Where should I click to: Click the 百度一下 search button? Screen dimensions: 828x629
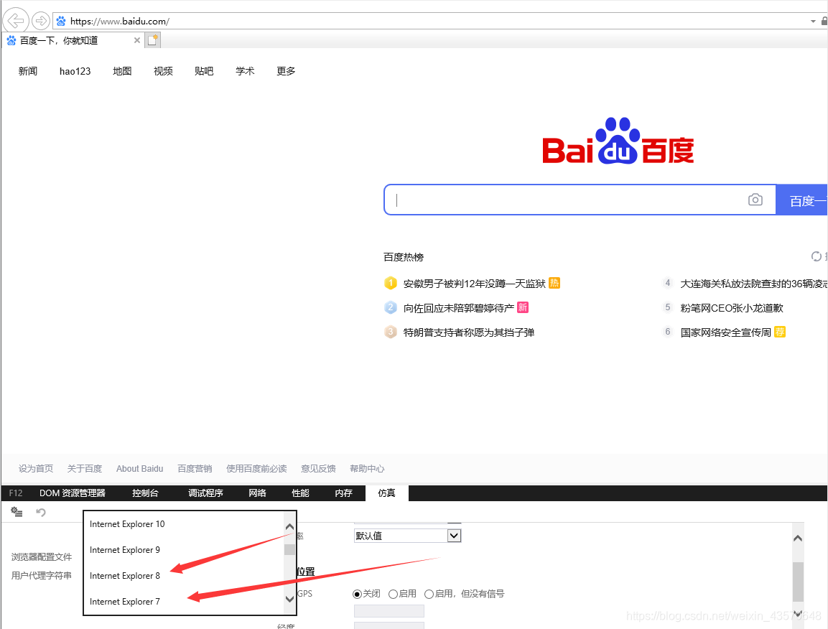(801, 200)
